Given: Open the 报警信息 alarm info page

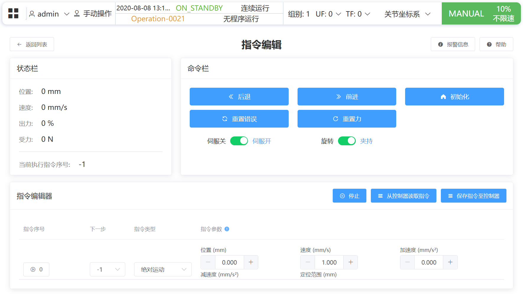Looking at the screenshot, I should (x=453, y=44).
